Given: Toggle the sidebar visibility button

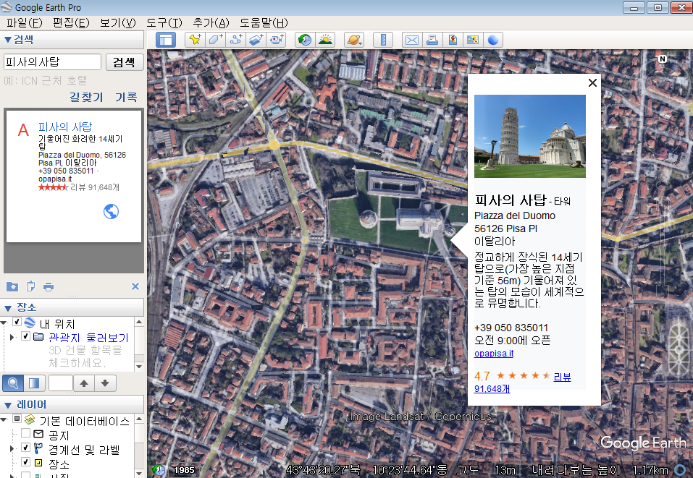Looking at the screenshot, I should pos(166,40).
